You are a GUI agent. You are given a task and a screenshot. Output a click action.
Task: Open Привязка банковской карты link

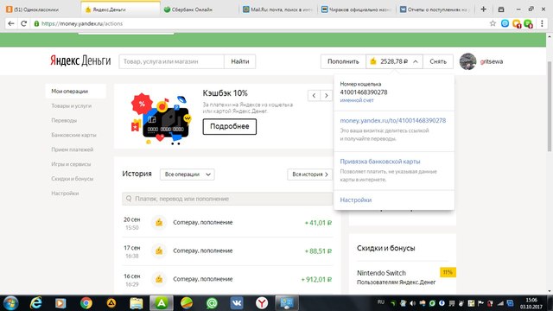point(380,162)
